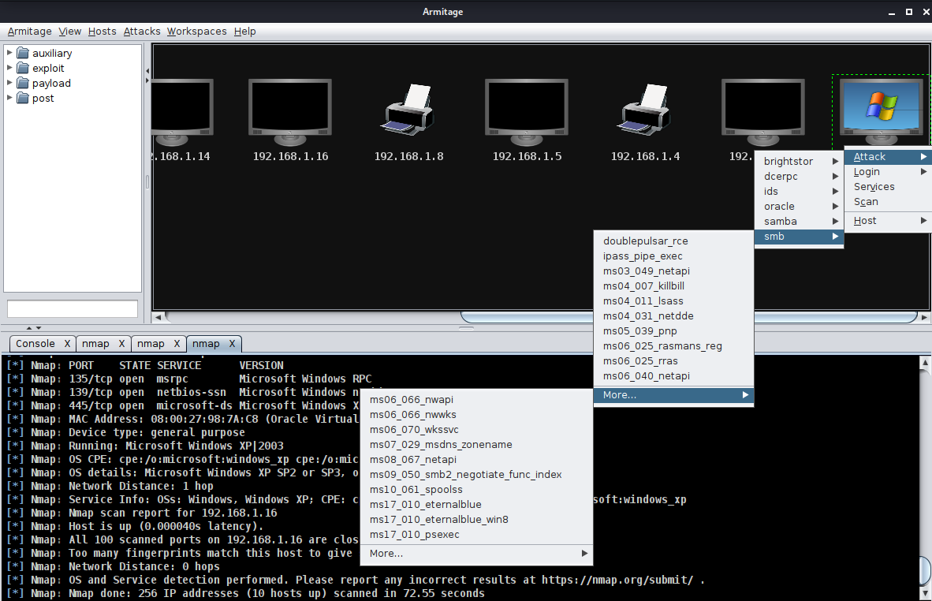This screenshot has width=932, height=601.
Task: Choose the ms06_066_nwapi exploit
Action: tap(477, 399)
